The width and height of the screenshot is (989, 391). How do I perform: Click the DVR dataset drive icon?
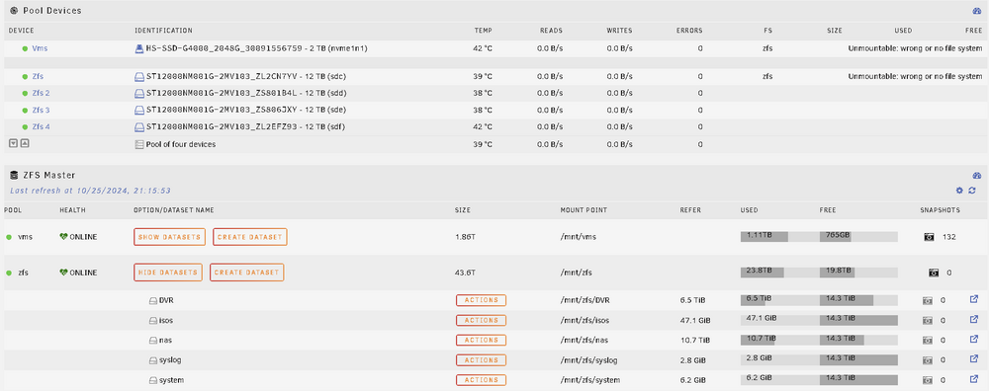click(153, 301)
